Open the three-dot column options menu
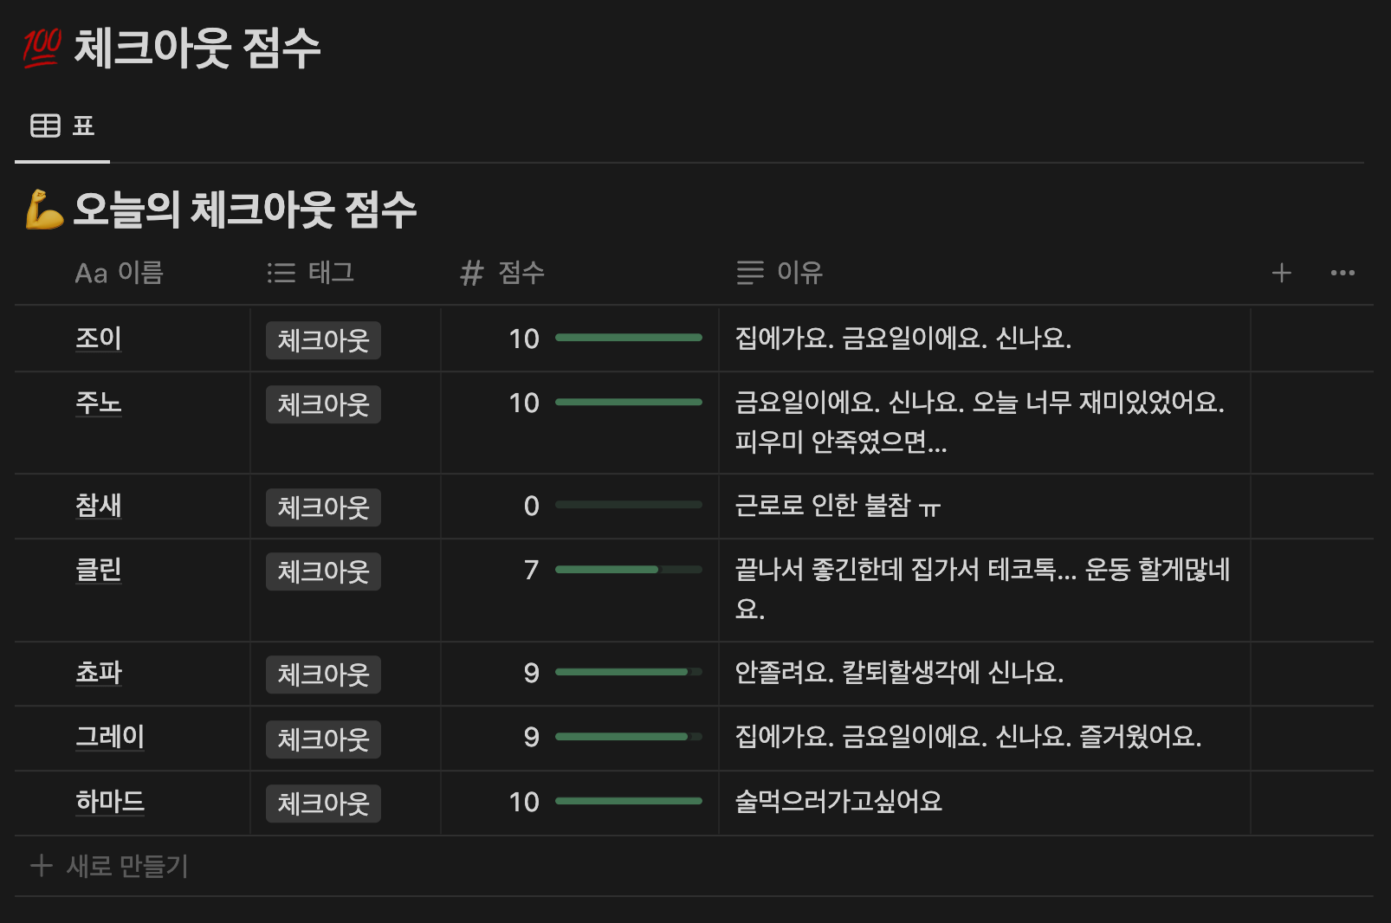Viewport: 1391px width, 923px height. (1342, 274)
